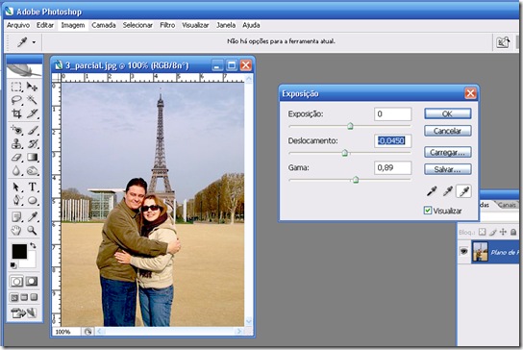This screenshot has width=523, height=350.
Task: Choose the Crop tool
Action: click(x=16, y=113)
